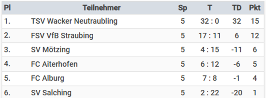Select the SV Mötzing team name

point(50,50)
